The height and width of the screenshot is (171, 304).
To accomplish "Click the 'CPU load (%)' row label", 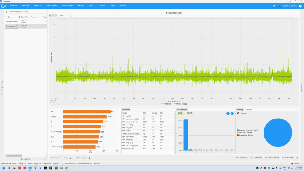I will [x=127, y=116].
